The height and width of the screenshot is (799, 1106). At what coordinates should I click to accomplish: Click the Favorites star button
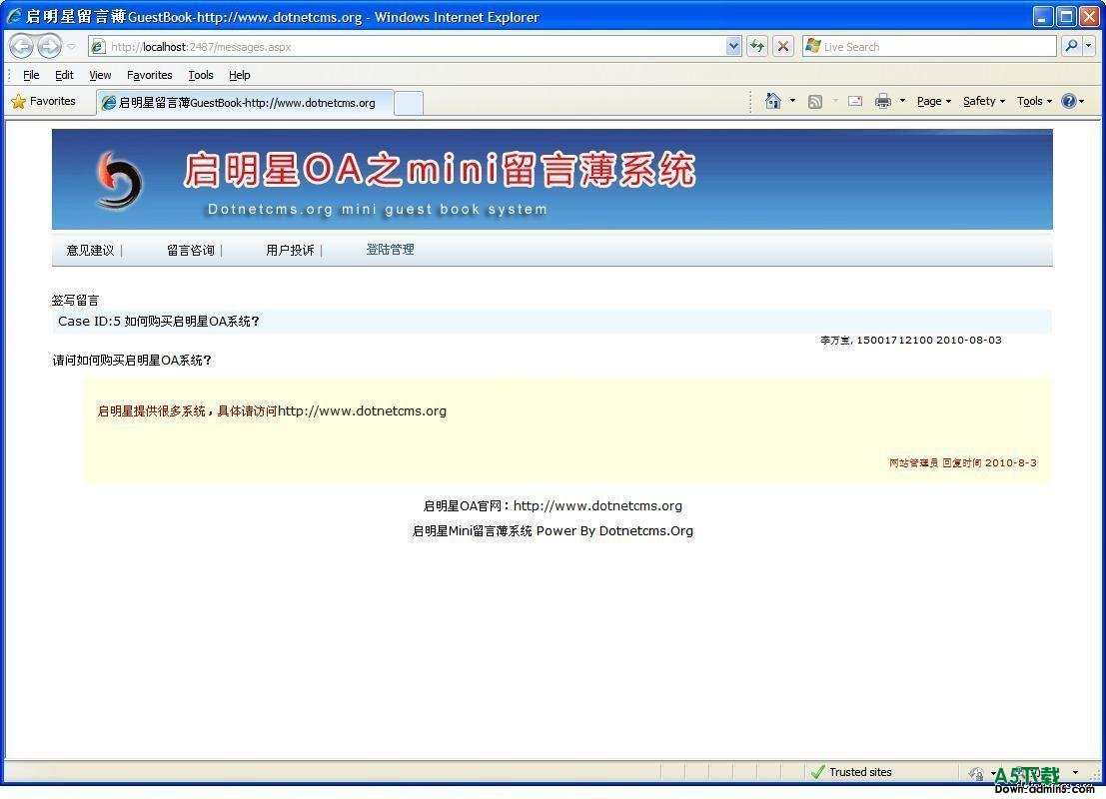coord(44,102)
